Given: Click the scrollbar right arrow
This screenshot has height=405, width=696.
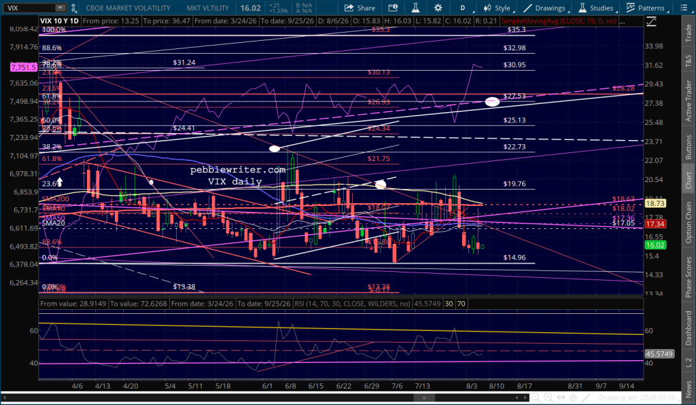Looking at the screenshot, I should 525,398.
